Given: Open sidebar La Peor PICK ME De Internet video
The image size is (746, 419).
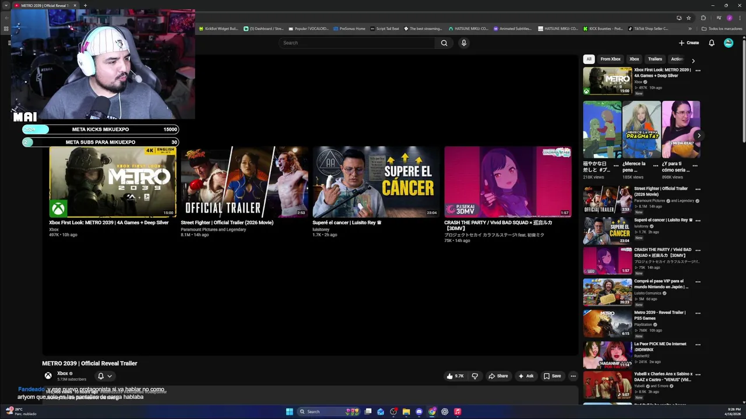Looking at the screenshot, I should click(x=607, y=354).
